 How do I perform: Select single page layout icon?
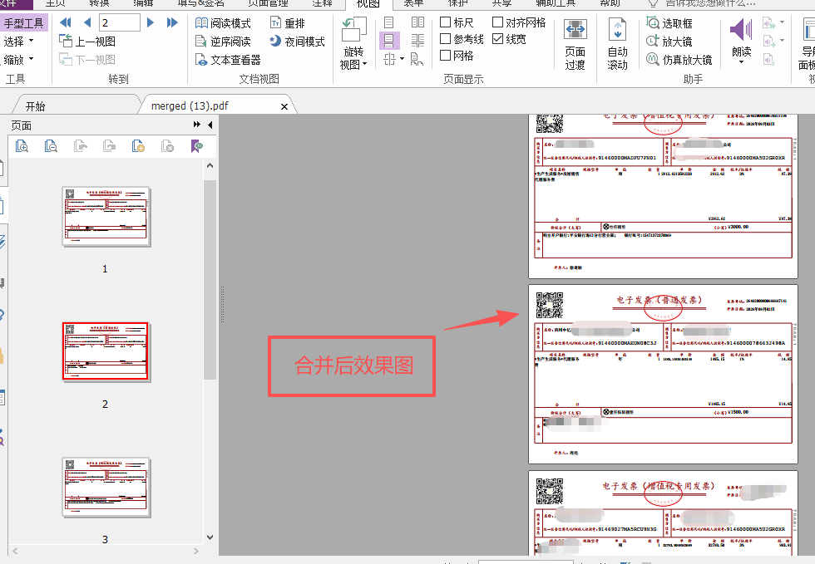point(389,23)
